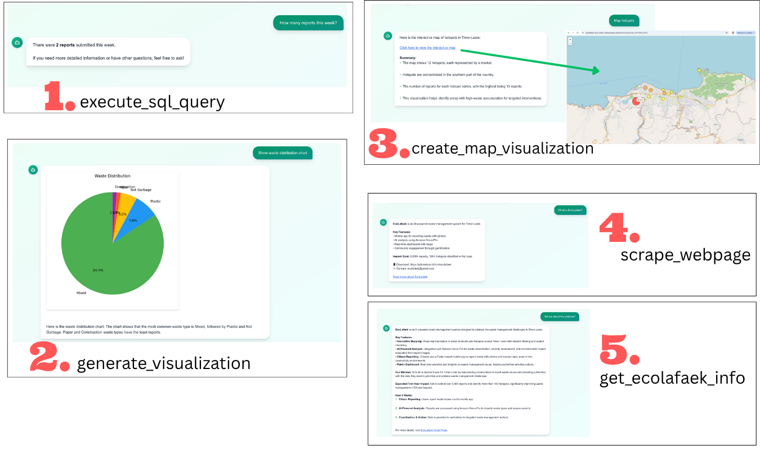Click the bot avatar beside the reports count reply

click(17, 42)
